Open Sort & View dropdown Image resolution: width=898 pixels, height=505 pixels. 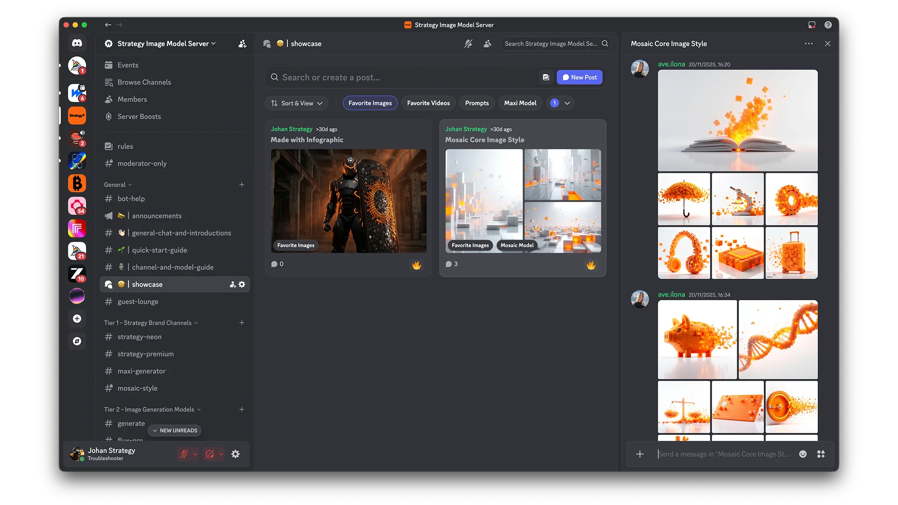(x=297, y=103)
